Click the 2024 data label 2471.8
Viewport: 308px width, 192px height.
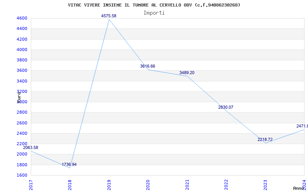302,126
